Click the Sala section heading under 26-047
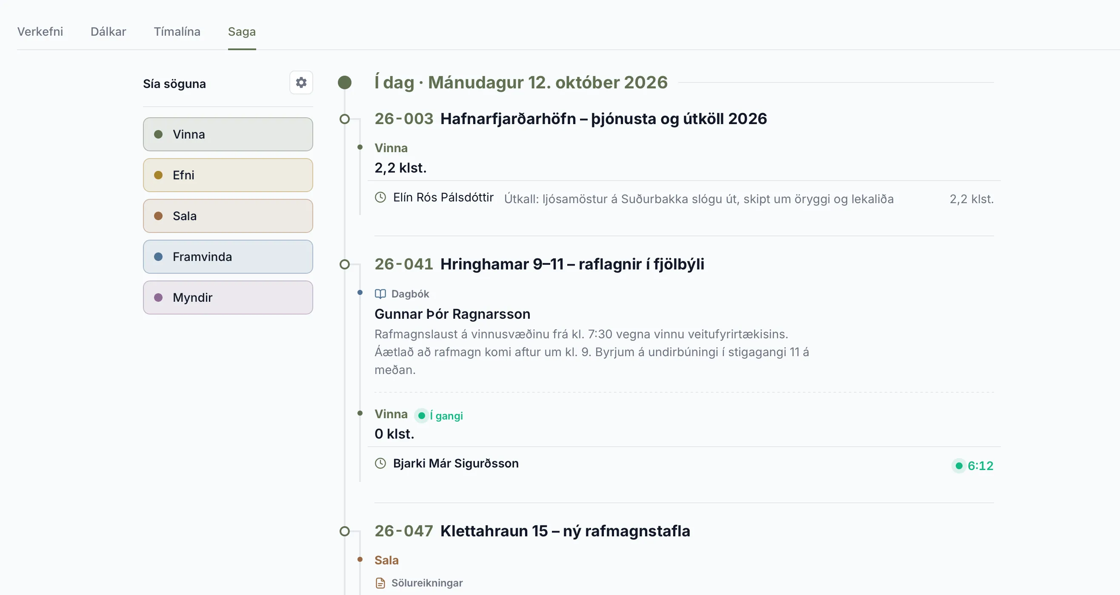The height and width of the screenshot is (595, 1120). [x=386, y=560]
